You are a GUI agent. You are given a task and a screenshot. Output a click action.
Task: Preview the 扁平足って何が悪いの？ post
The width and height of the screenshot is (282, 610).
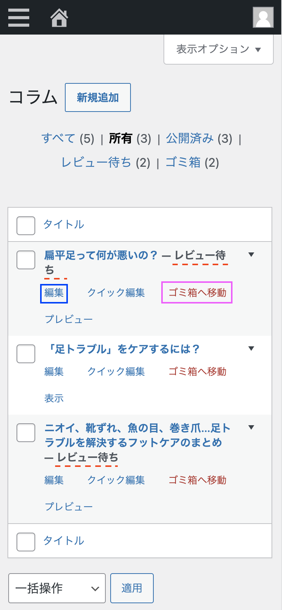click(x=69, y=319)
